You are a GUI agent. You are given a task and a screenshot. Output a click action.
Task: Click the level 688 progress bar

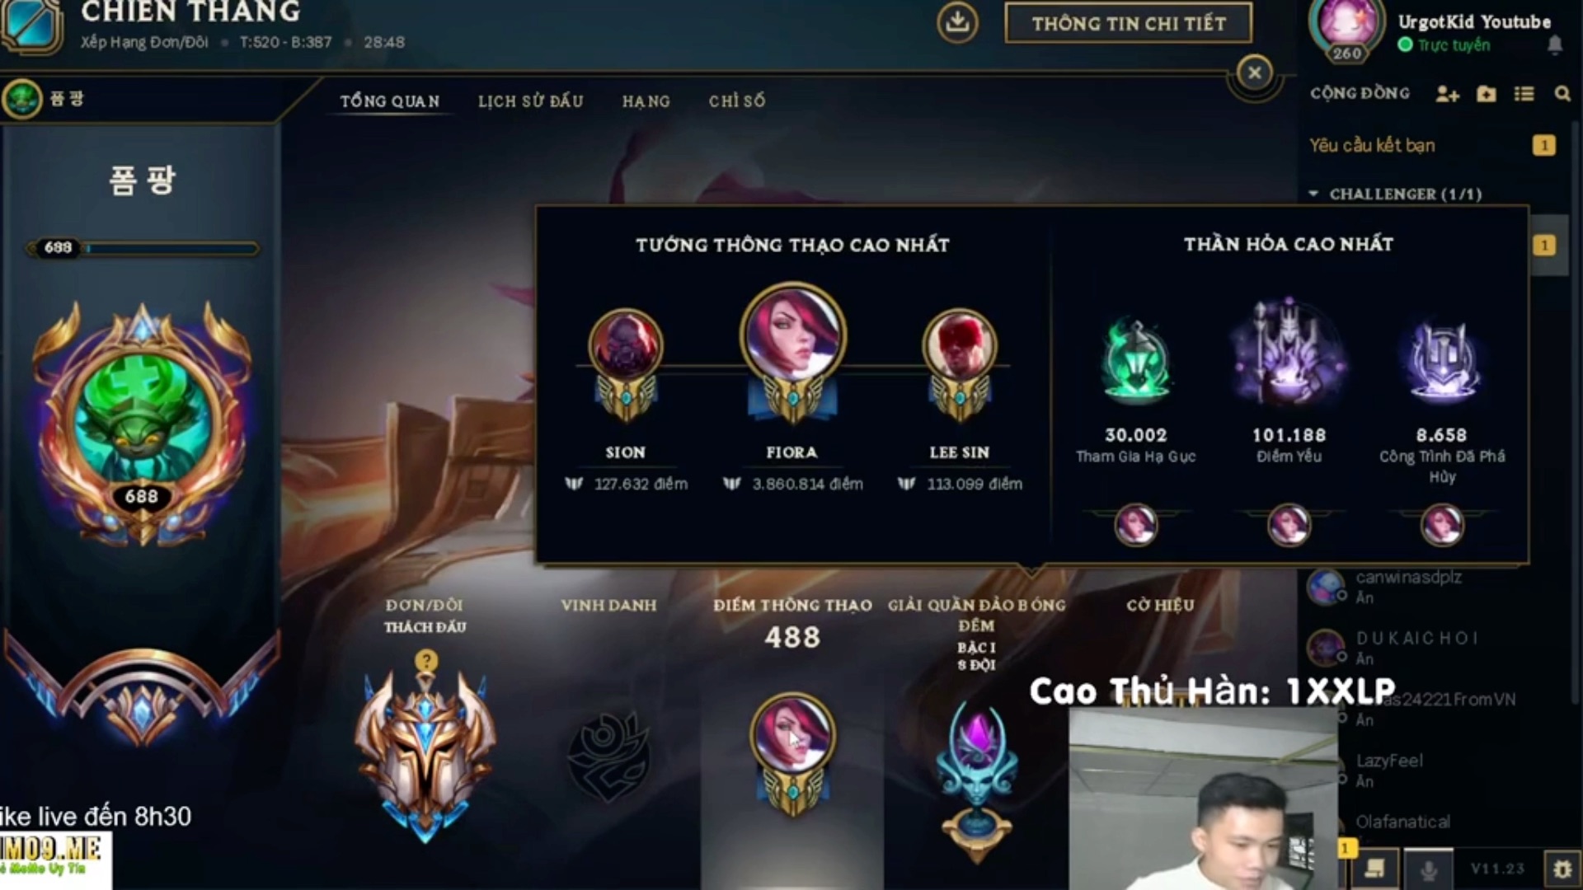point(143,248)
